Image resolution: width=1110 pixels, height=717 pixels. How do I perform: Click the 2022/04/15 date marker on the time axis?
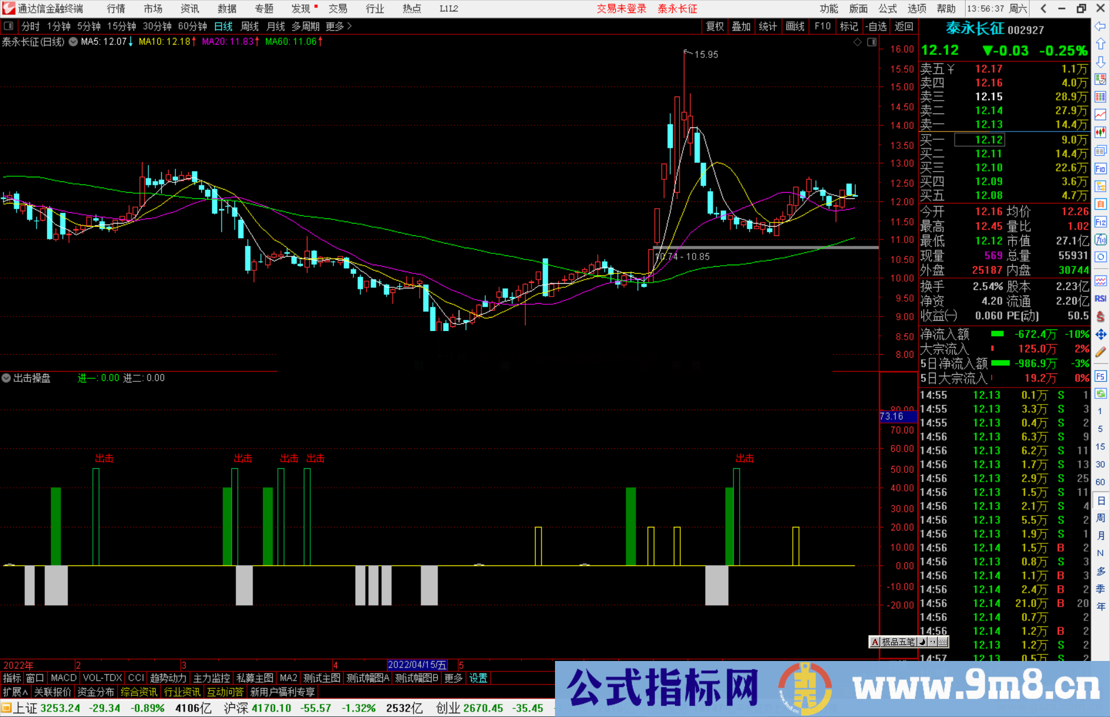417,665
